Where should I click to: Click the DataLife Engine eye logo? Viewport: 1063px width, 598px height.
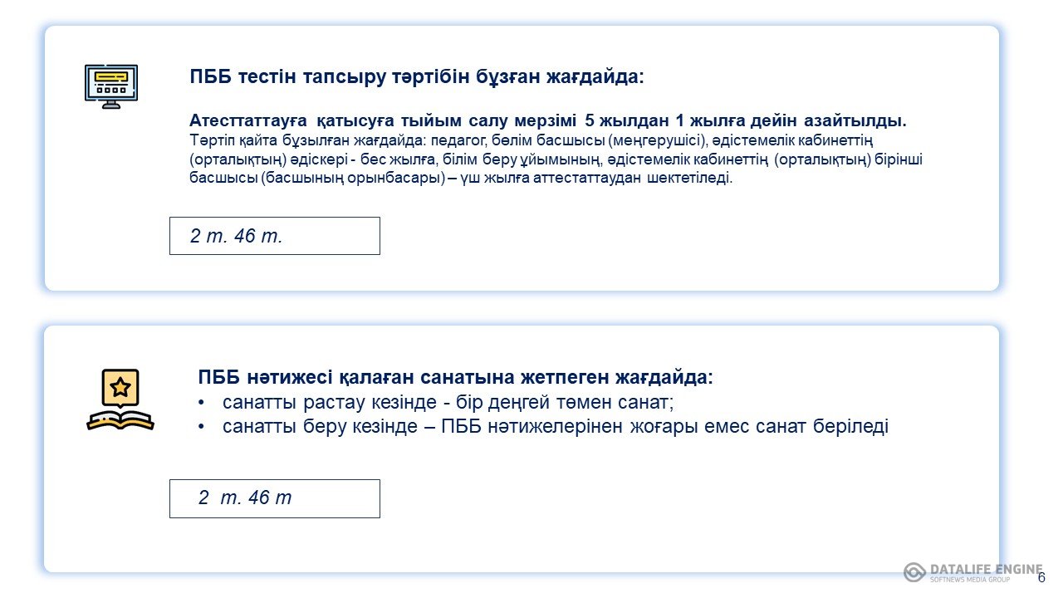coord(914,572)
